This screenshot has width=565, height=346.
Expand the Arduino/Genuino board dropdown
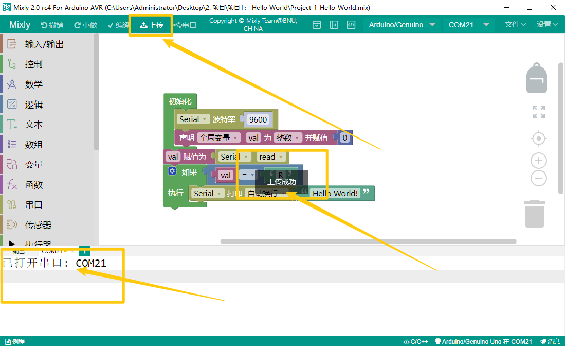coord(402,25)
